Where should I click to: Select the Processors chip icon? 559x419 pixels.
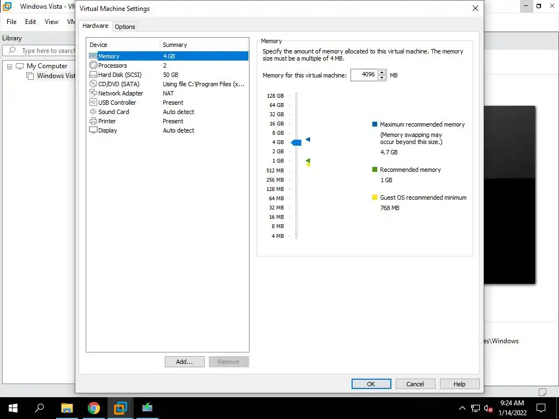[x=93, y=65]
